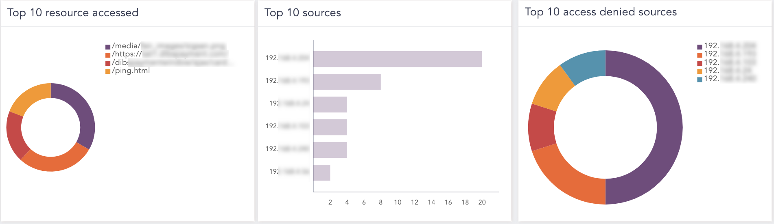Screen dimensions: 774x224
Task: Toggle the /ping.html legend entry
Action: 131,71
